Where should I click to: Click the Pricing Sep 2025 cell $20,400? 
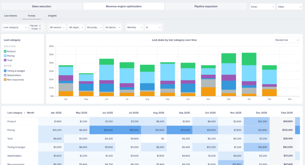point(179,130)
